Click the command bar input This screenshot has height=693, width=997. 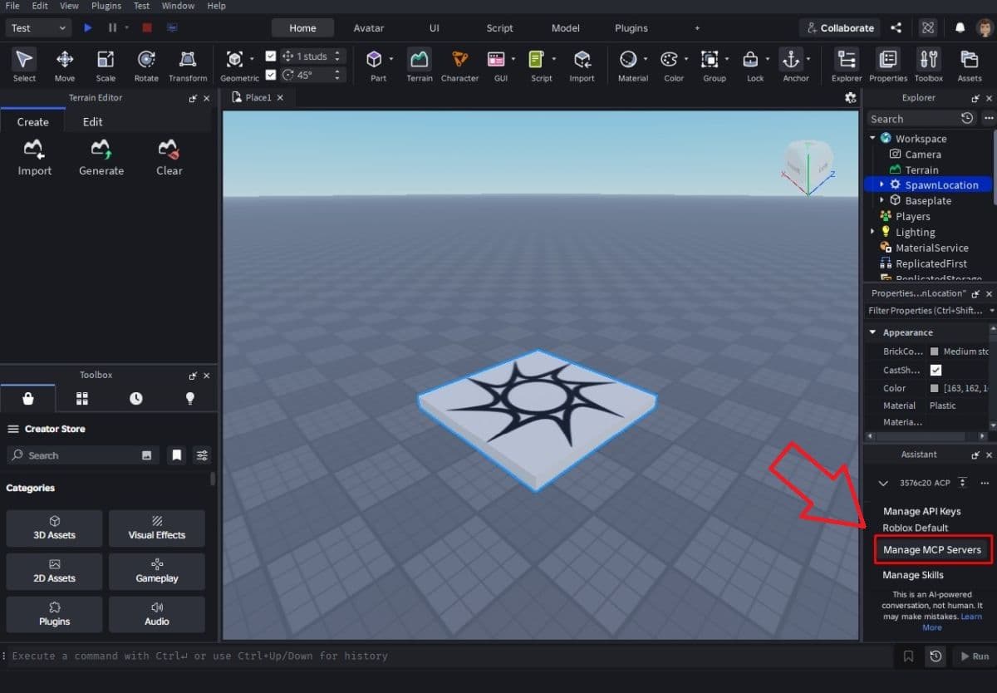pos(449,656)
